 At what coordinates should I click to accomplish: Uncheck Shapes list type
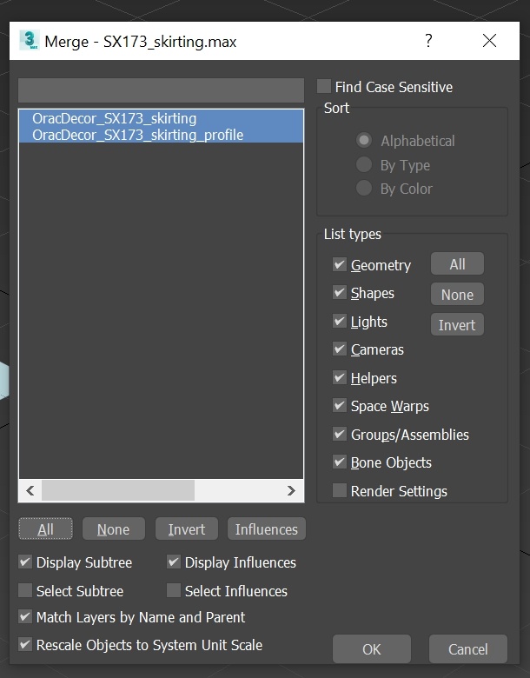pos(340,293)
